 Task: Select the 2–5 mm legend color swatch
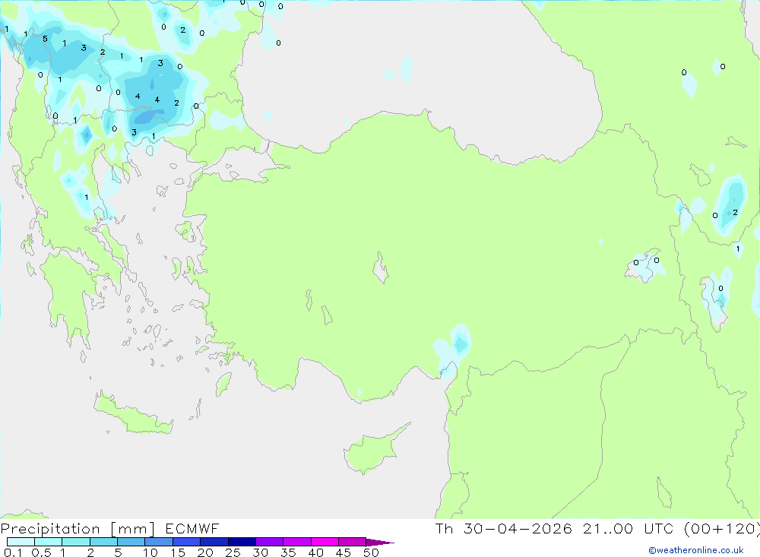click(x=103, y=542)
